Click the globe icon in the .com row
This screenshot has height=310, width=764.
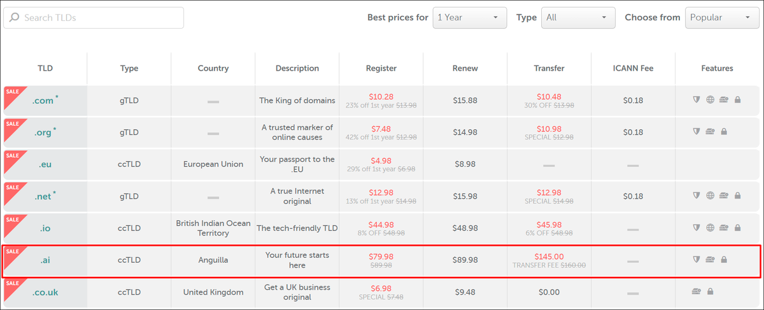[710, 100]
